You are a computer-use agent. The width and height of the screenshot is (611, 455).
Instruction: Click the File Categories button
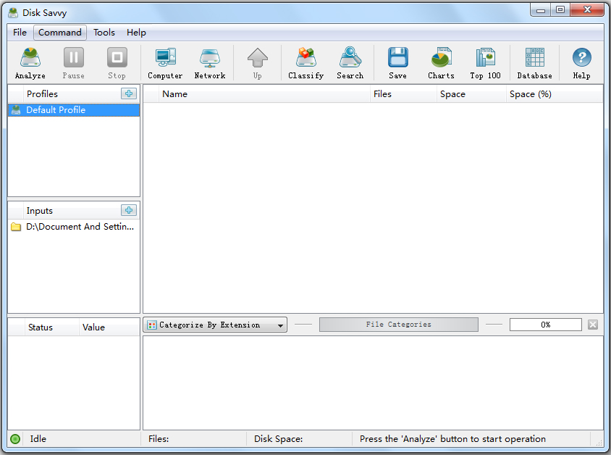point(398,324)
